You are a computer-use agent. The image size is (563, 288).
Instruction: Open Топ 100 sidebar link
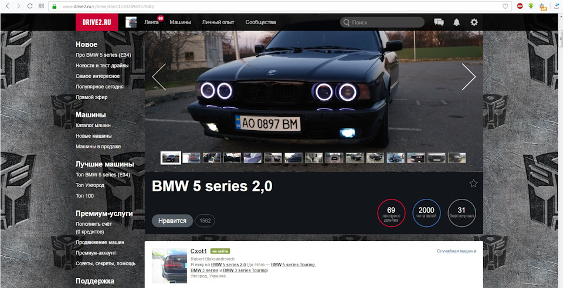pos(84,196)
